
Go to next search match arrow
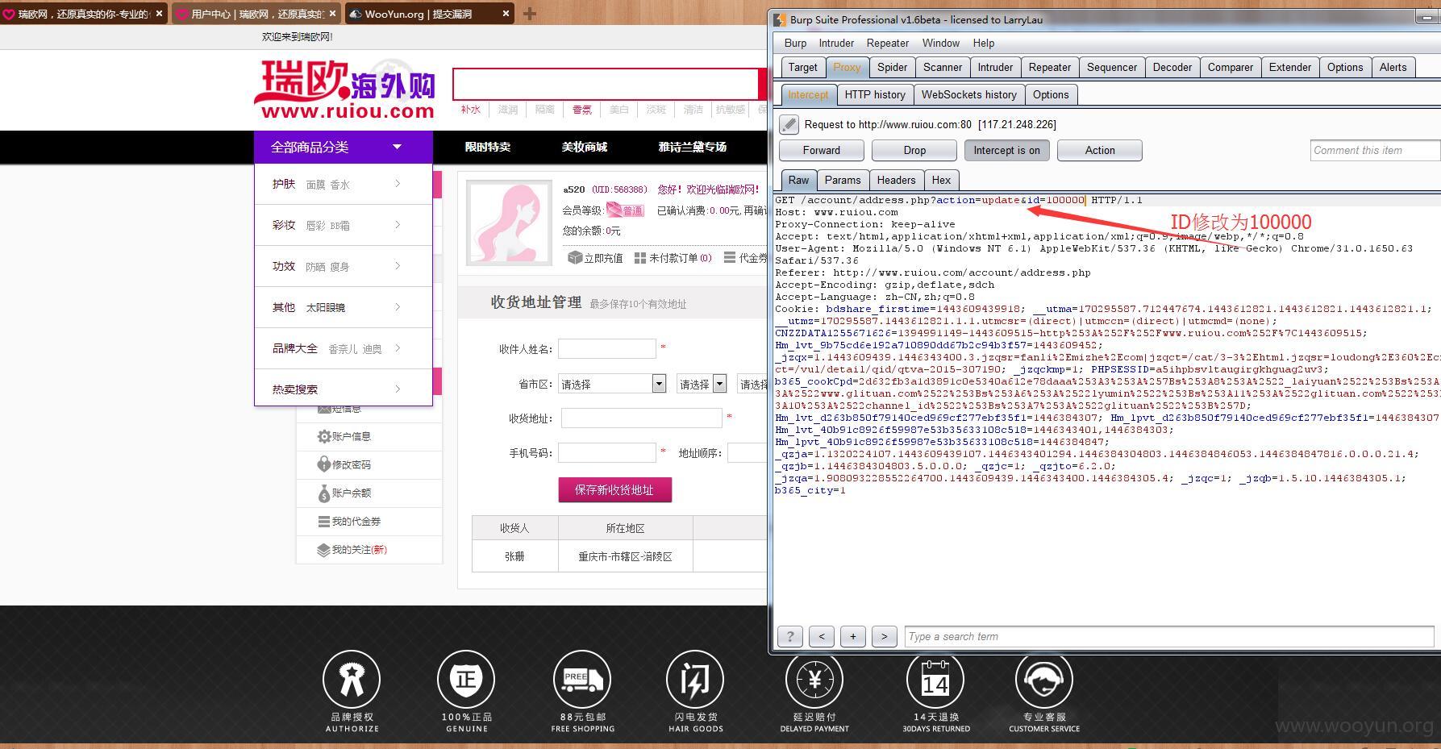(x=884, y=636)
